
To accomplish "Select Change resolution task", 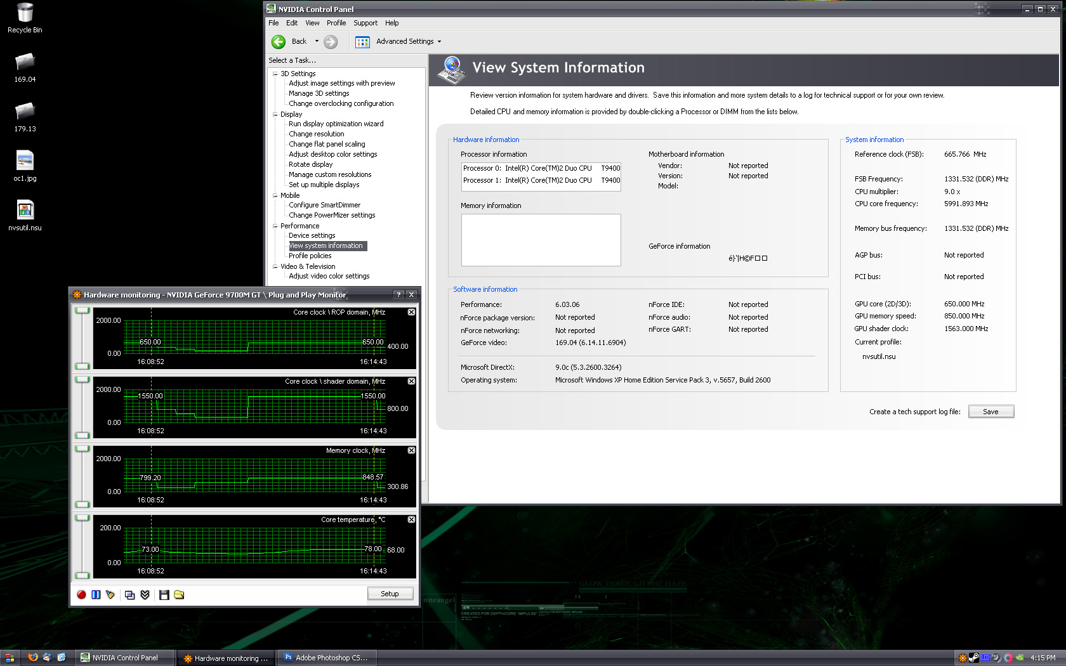I will coord(317,134).
